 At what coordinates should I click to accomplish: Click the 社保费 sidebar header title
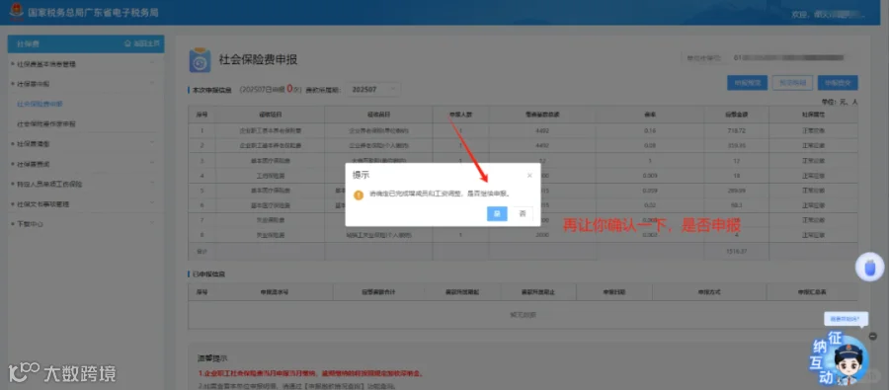29,43
